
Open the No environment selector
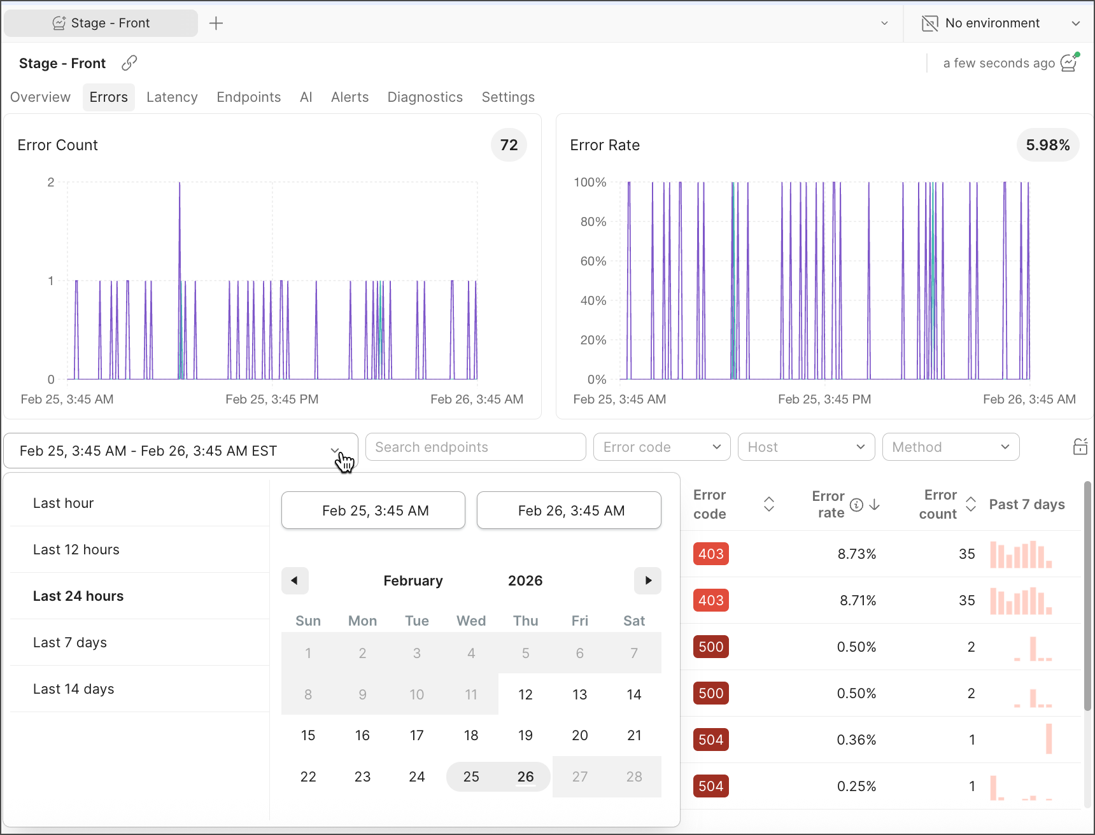1000,24
